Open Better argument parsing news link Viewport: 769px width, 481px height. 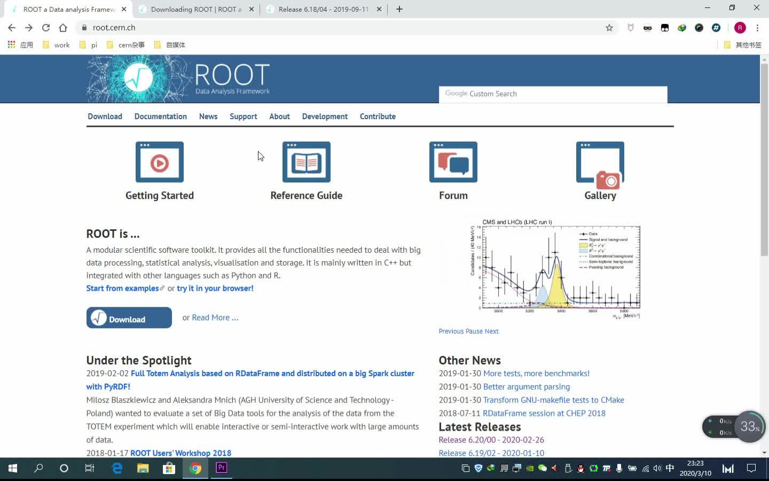pyautogui.click(x=527, y=387)
